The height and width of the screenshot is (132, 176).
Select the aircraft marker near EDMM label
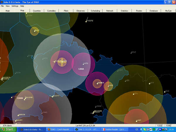25,98
